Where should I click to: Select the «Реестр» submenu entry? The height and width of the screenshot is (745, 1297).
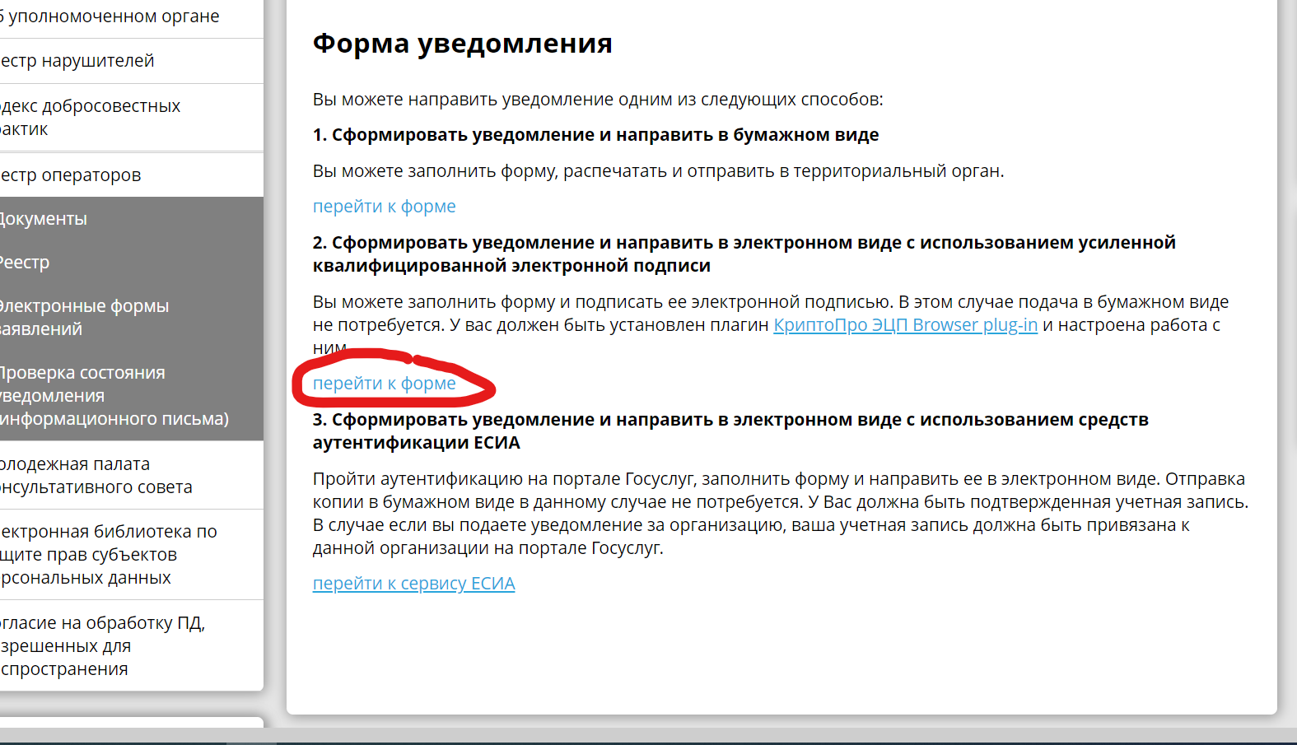(26, 263)
